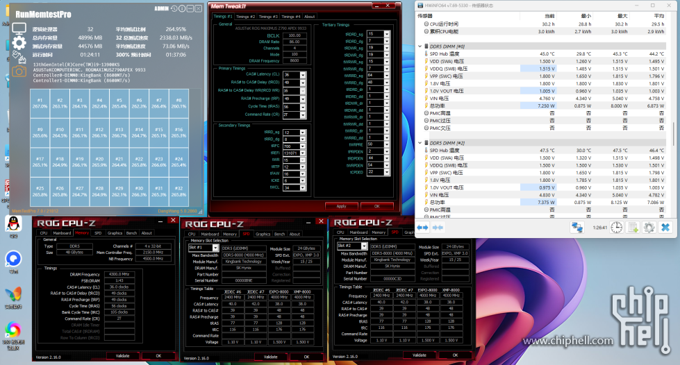Click '最小' column header in HWiNFO
Screen dimensions: 680x365
coord(586,15)
